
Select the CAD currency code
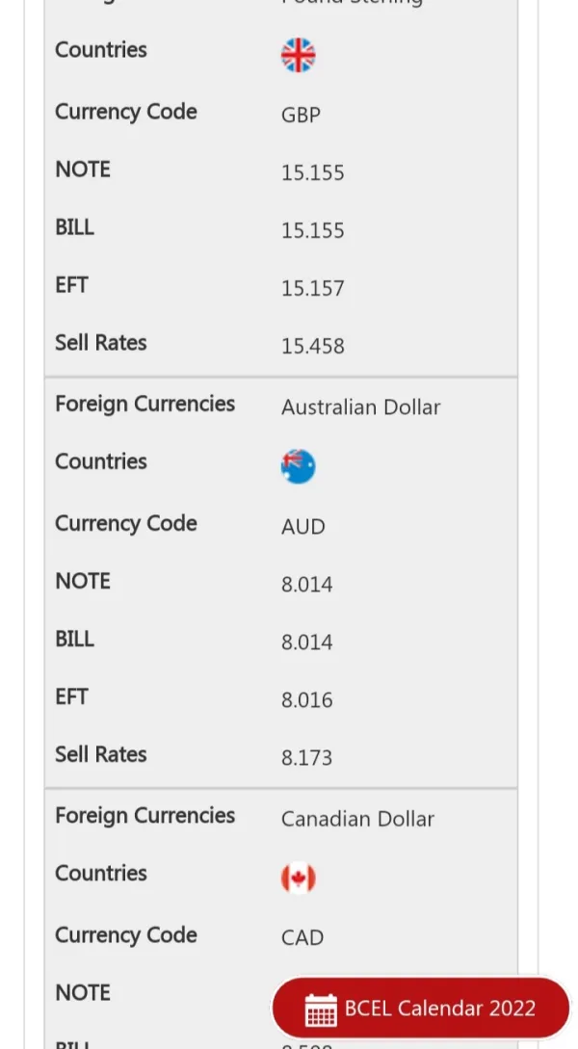(x=302, y=937)
